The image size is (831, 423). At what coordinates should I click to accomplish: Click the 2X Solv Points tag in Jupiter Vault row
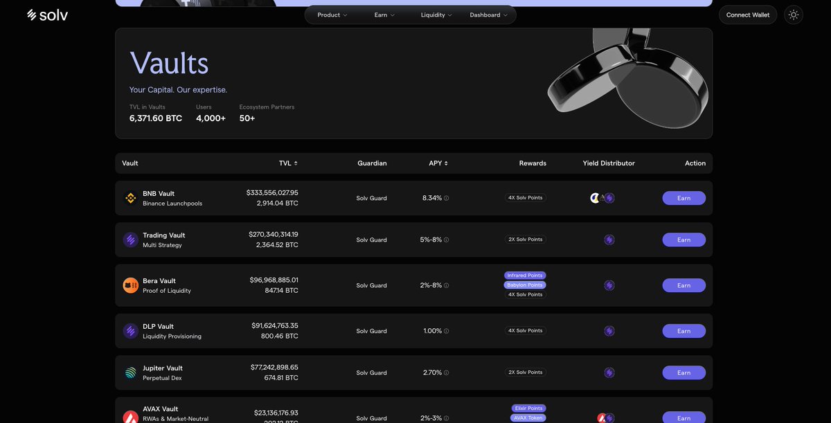pyautogui.click(x=526, y=372)
